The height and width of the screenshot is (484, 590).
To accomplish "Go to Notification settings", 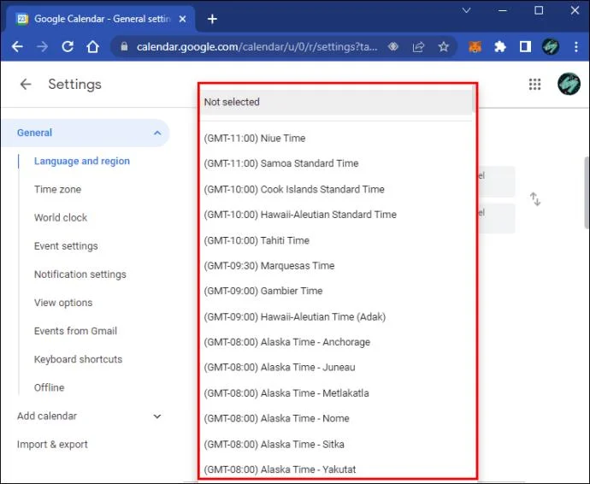I will [80, 274].
